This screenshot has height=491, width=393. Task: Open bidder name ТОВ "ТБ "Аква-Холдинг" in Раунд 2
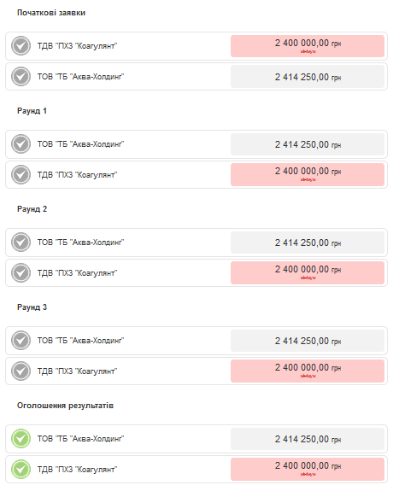(x=80, y=243)
